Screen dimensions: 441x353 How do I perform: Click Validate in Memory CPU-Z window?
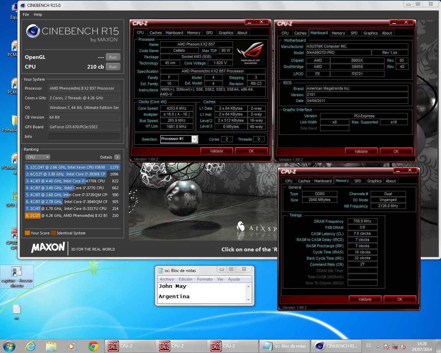[365, 299]
